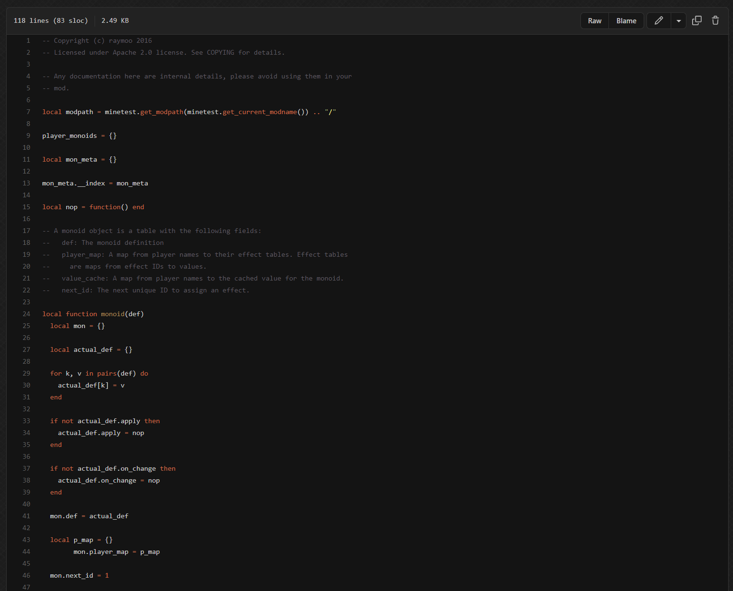This screenshot has height=591, width=733.
Task: Select line number 37 beside on_change check
Action: click(x=26, y=469)
